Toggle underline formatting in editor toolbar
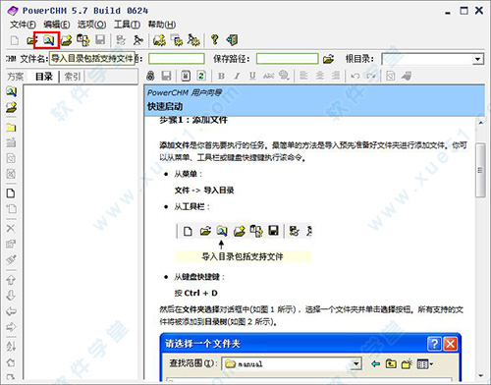 (252, 76)
